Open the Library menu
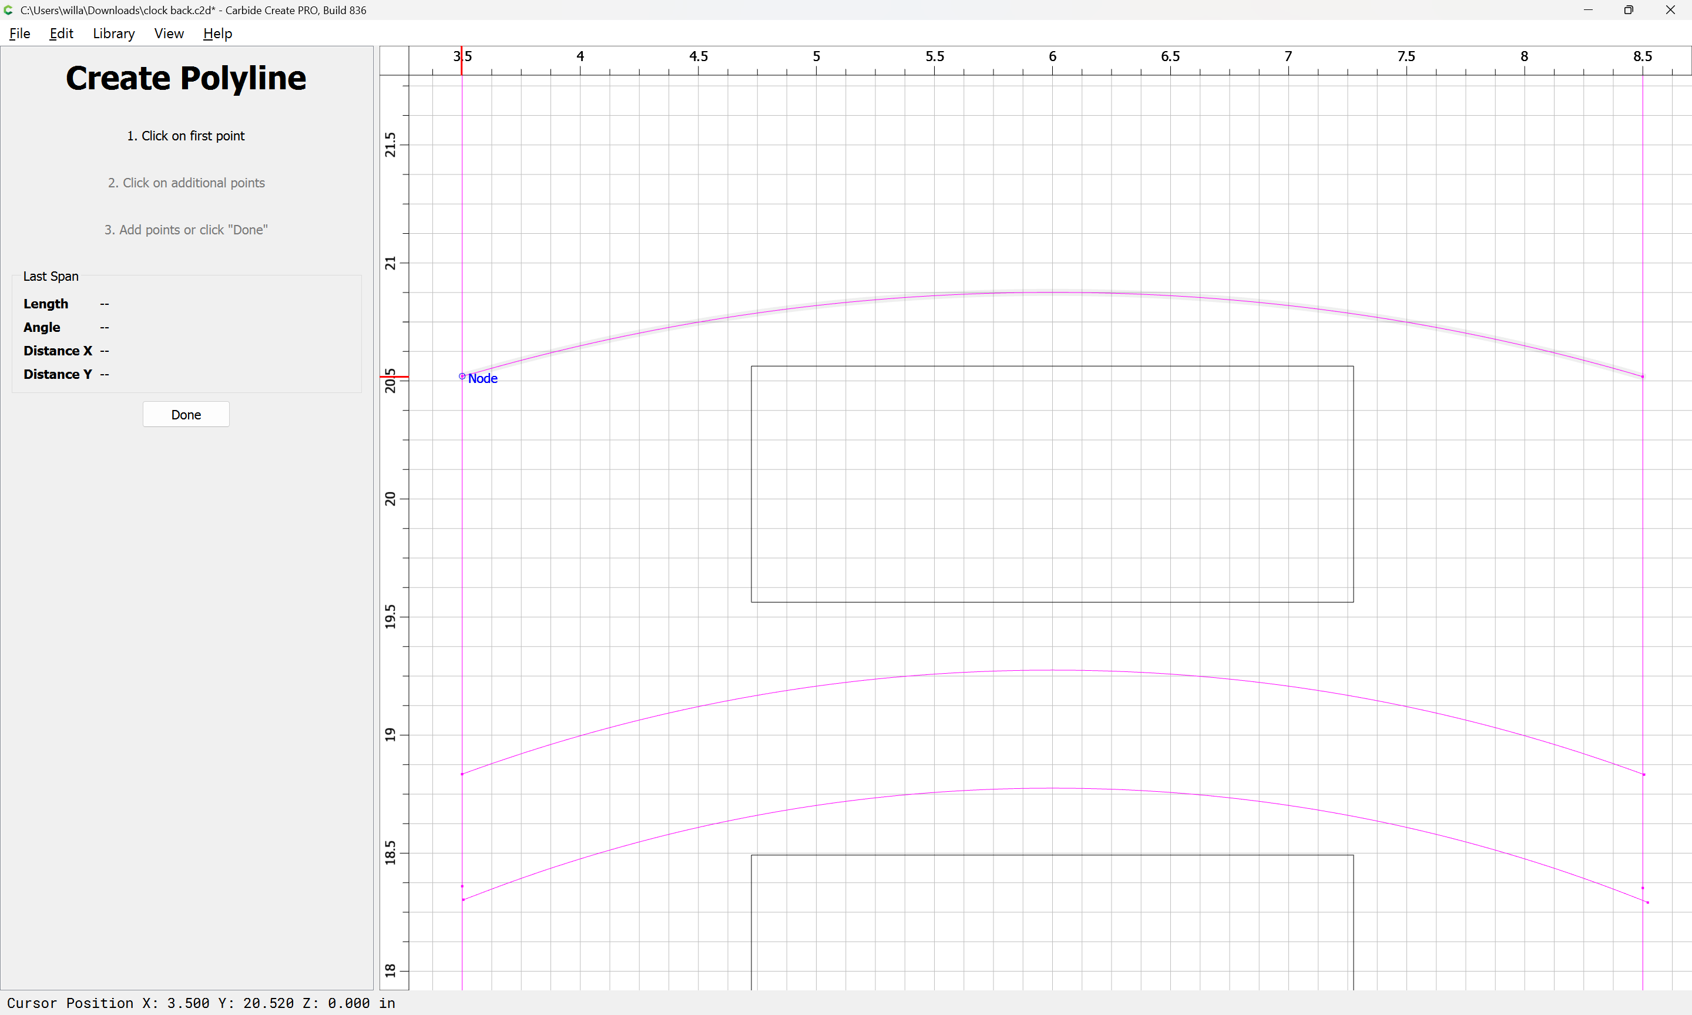Viewport: 1692px width, 1015px height. click(x=113, y=33)
